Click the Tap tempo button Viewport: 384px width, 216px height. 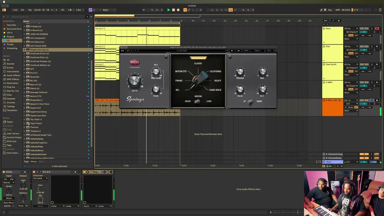(x=30, y=10)
